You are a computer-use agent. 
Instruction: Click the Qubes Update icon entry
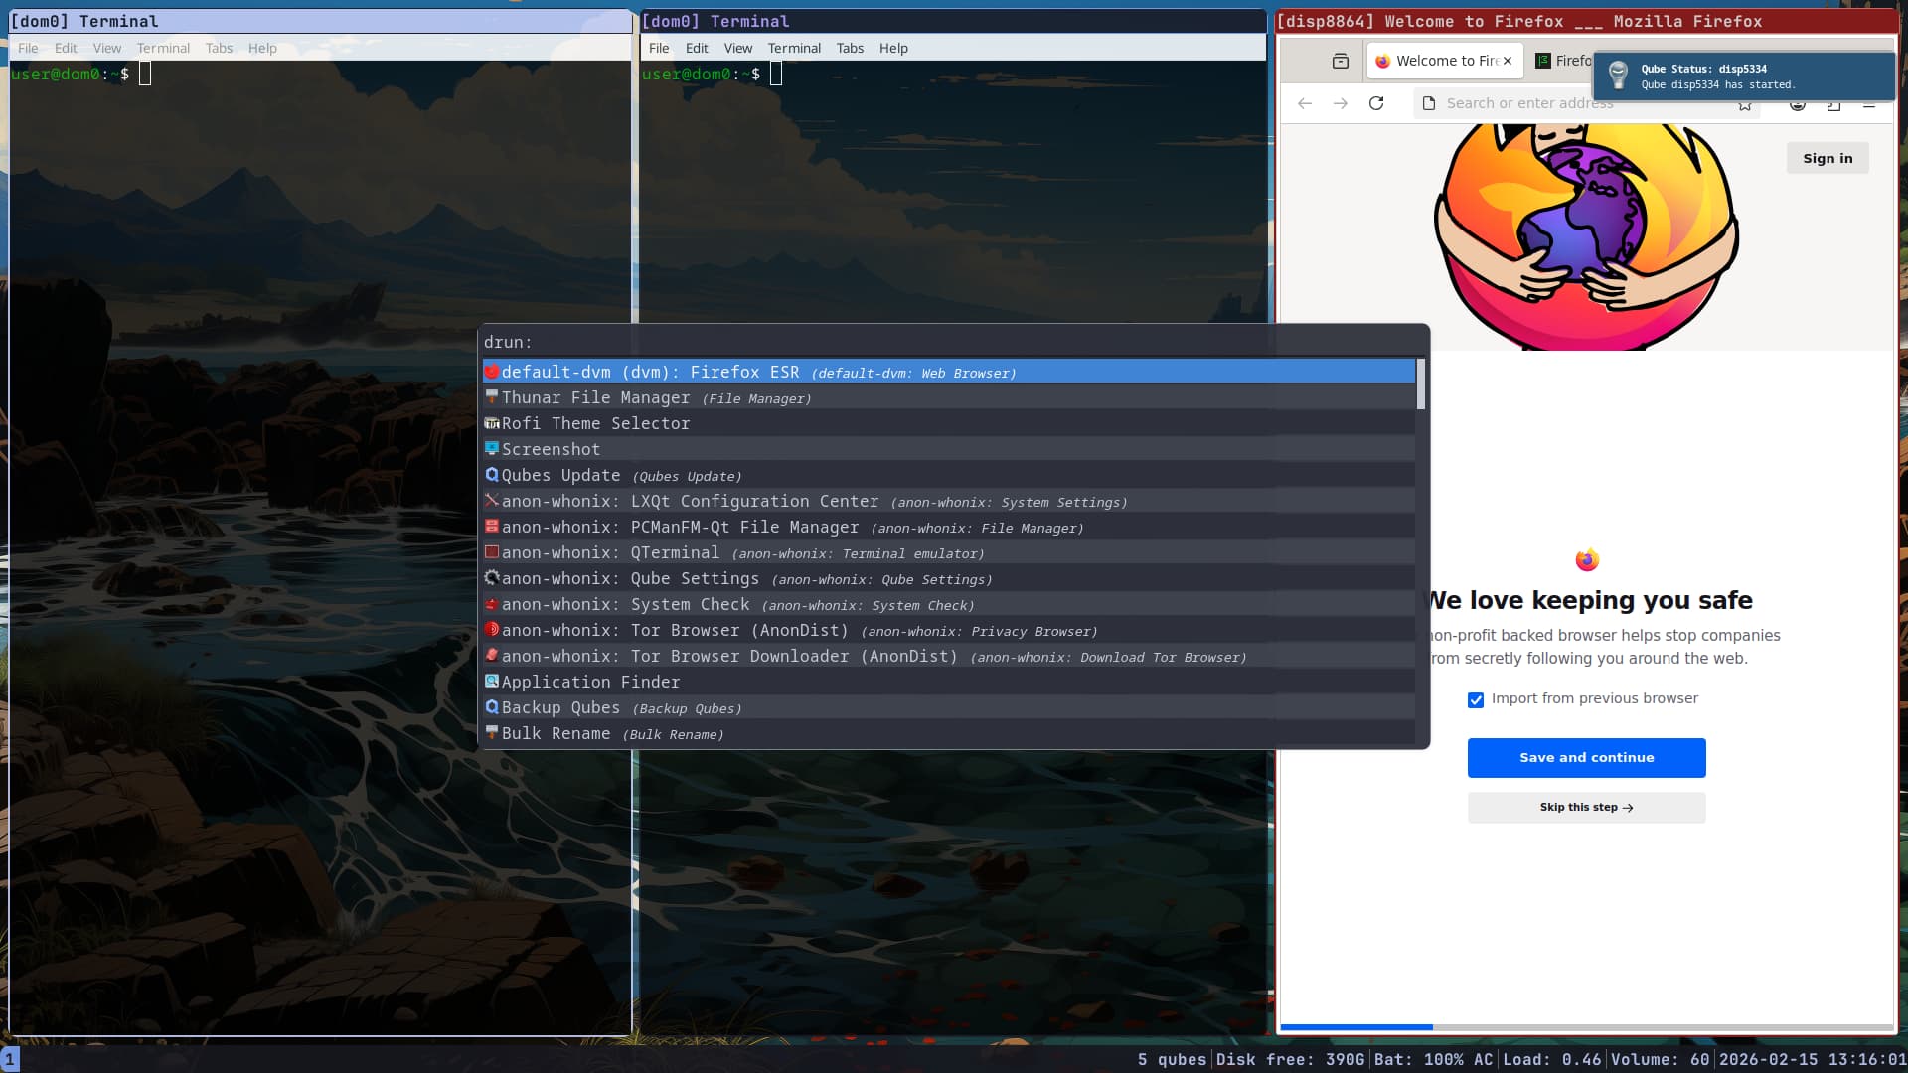tap(491, 475)
